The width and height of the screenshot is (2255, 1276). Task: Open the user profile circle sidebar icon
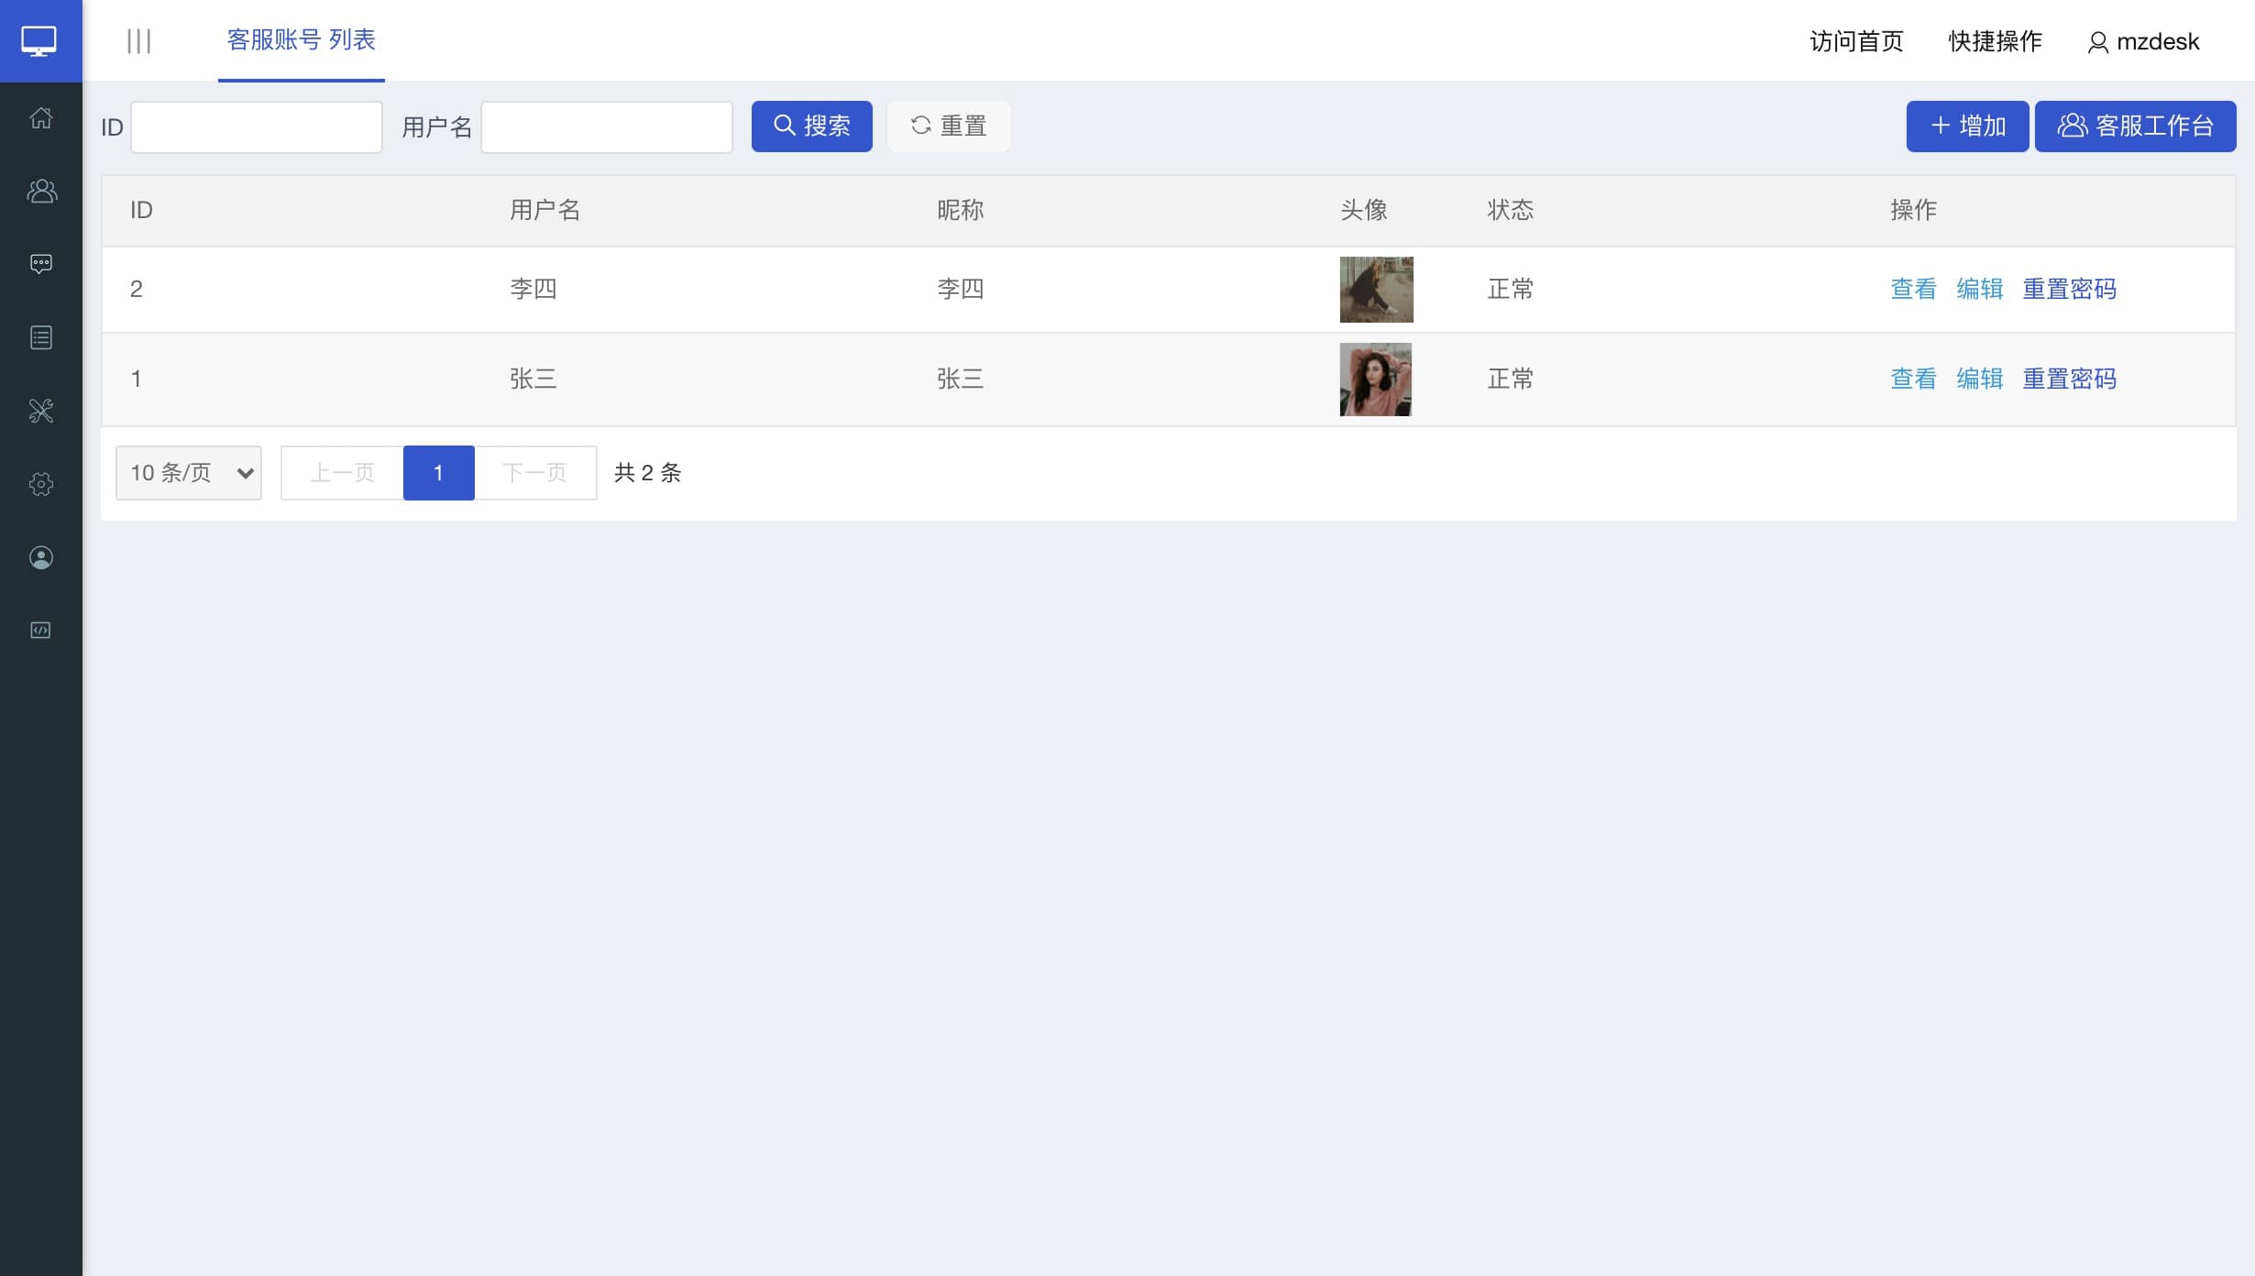pyautogui.click(x=41, y=557)
